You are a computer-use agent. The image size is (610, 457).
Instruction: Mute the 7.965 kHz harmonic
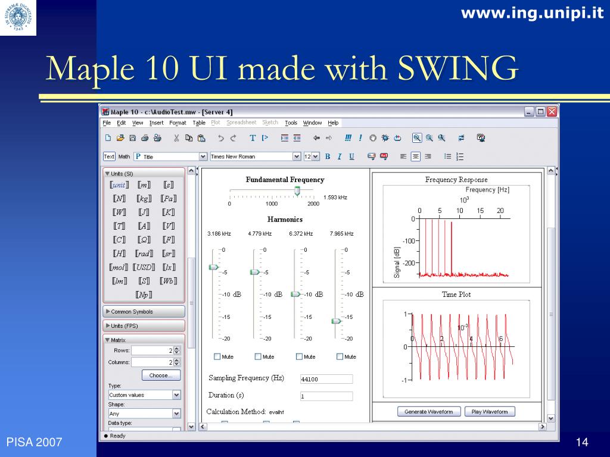click(340, 356)
